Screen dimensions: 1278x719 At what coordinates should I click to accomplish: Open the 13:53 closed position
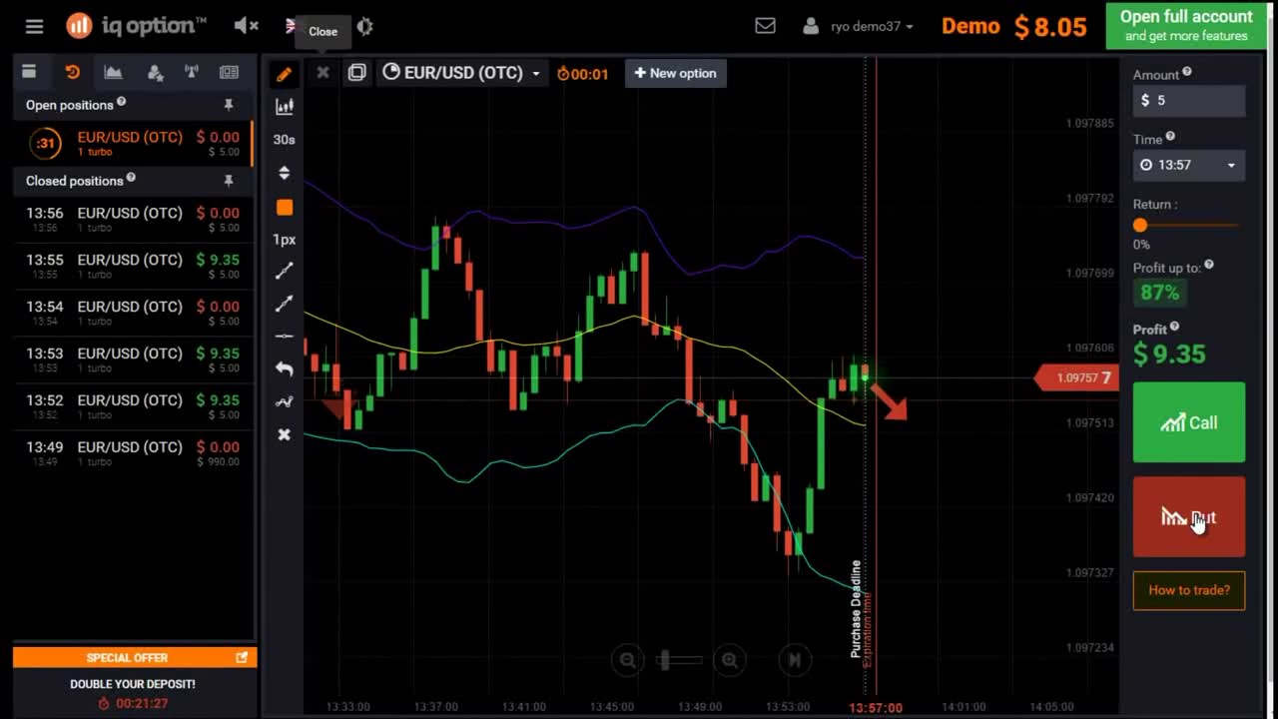coord(133,359)
